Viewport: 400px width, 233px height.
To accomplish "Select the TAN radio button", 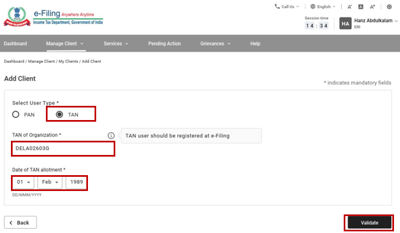I will point(60,115).
